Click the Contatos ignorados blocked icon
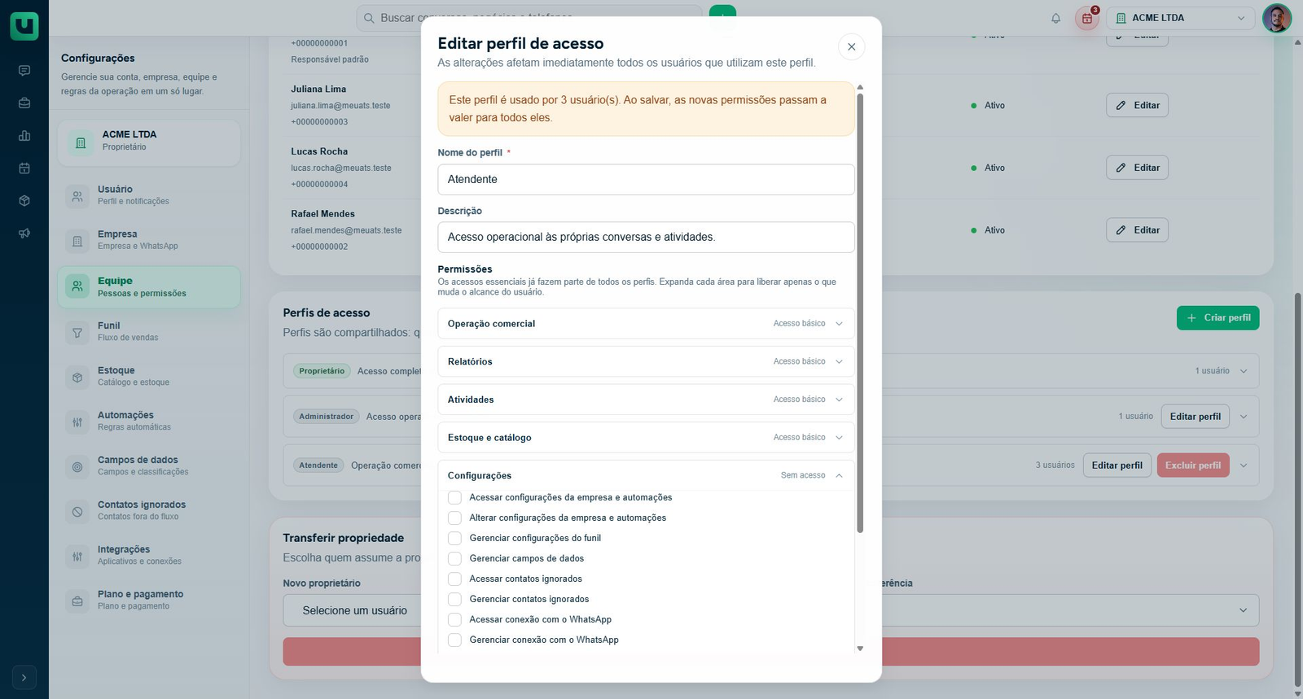The height and width of the screenshot is (699, 1303). click(x=77, y=511)
